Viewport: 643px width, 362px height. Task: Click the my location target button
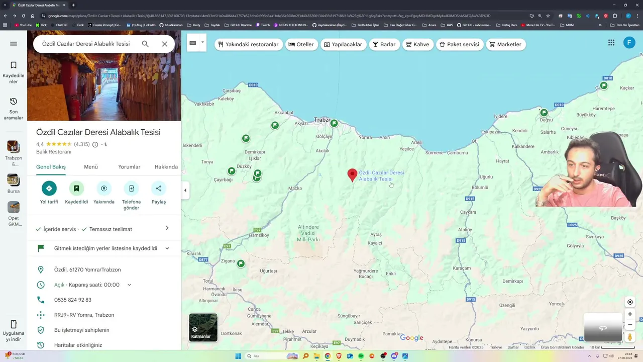point(630,302)
